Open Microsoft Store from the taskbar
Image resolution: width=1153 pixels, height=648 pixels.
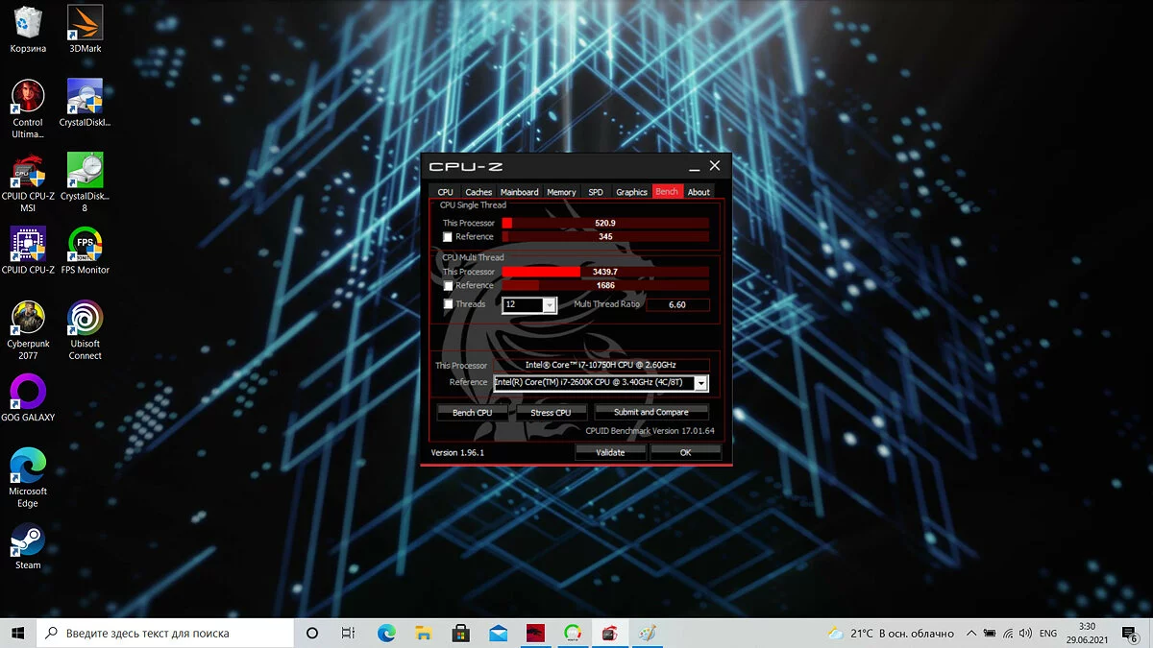click(460, 634)
